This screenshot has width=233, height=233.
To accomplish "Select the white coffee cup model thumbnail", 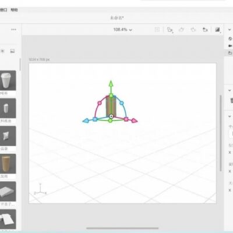I will [8, 80].
